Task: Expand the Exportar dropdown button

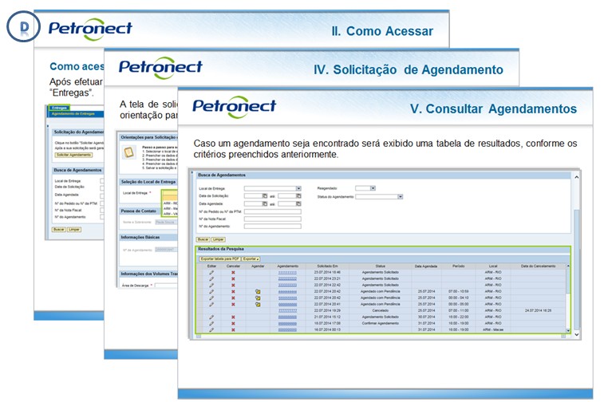Action: click(x=251, y=258)
